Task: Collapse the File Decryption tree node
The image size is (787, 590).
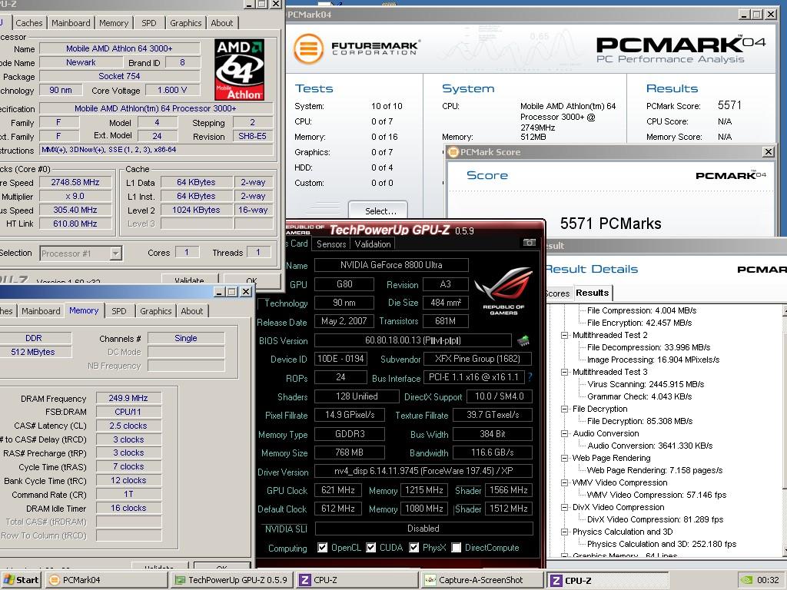Action: click(x=564, y=409)
